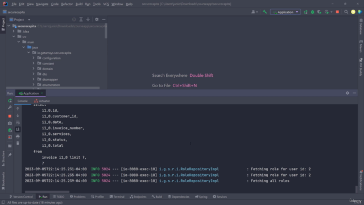Click the wrench icon in Run panel

[x=10, y=108]
